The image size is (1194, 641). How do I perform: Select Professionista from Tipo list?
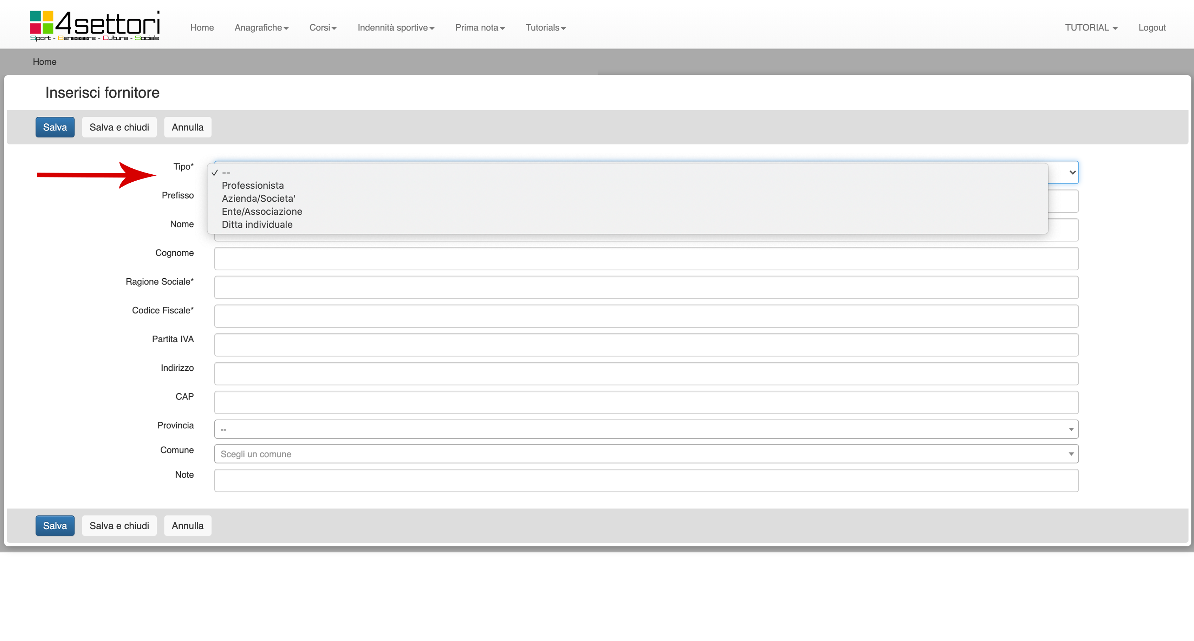253,186
